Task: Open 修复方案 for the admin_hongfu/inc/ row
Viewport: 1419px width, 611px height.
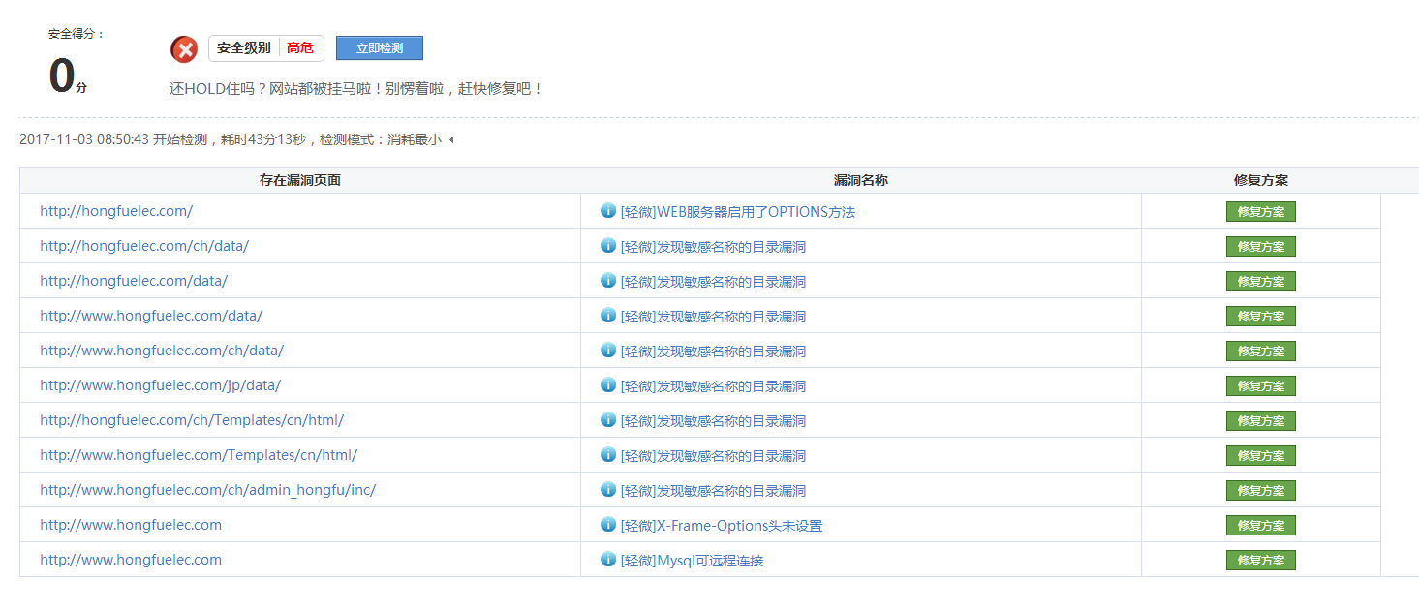Action: tap(1261, 491)
